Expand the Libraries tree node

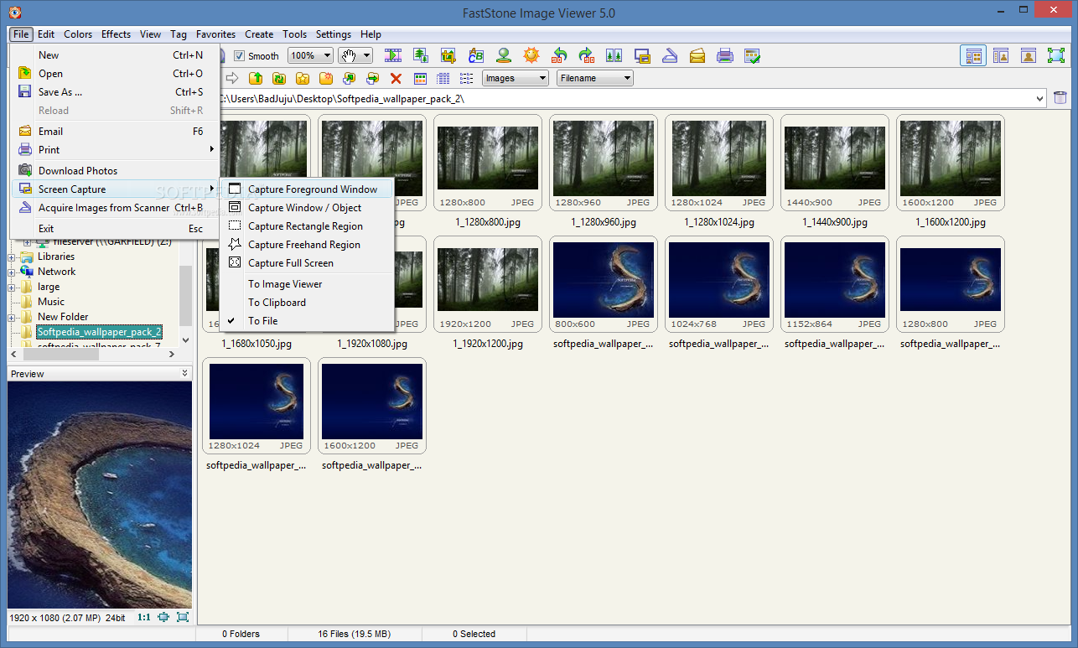(12, 257)
